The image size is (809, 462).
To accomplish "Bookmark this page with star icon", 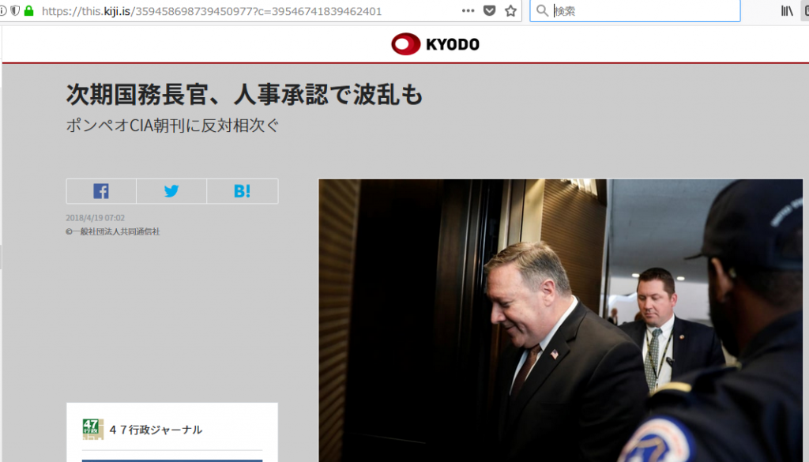I will [510, 11].
